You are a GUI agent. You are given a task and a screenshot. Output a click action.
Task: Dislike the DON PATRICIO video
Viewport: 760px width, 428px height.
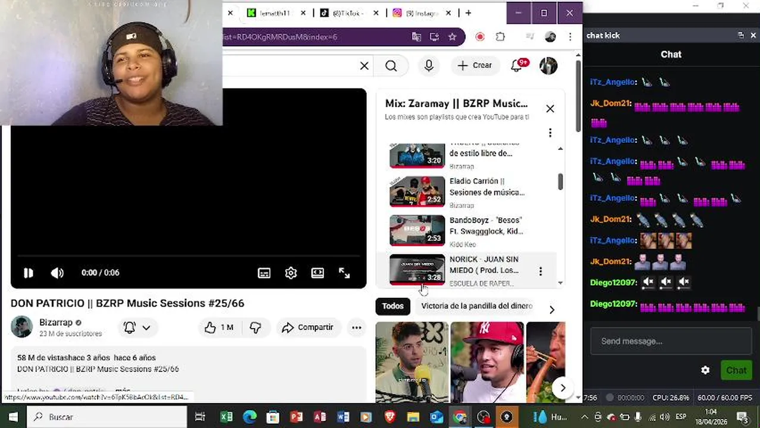point(255,328)
